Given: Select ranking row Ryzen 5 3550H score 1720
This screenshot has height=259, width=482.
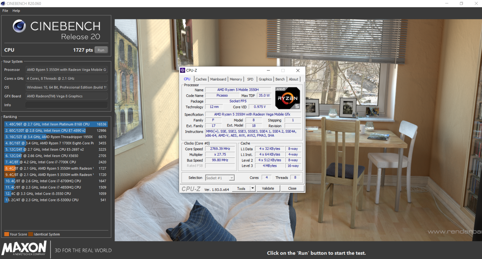Looking at the screenshot, I should [x=56, y=175].
